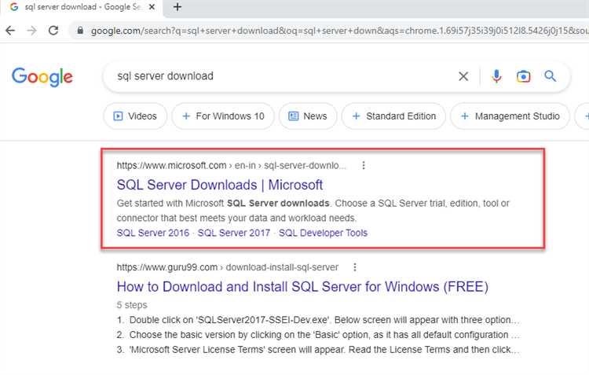Screen dimensions: 589x375
Task: Go to Google homepage via logo
Action: (x=42, y=77)
